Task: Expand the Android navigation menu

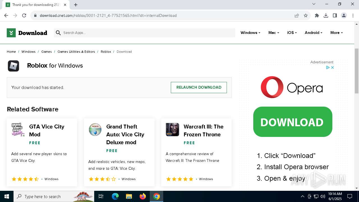Action: 314,33
